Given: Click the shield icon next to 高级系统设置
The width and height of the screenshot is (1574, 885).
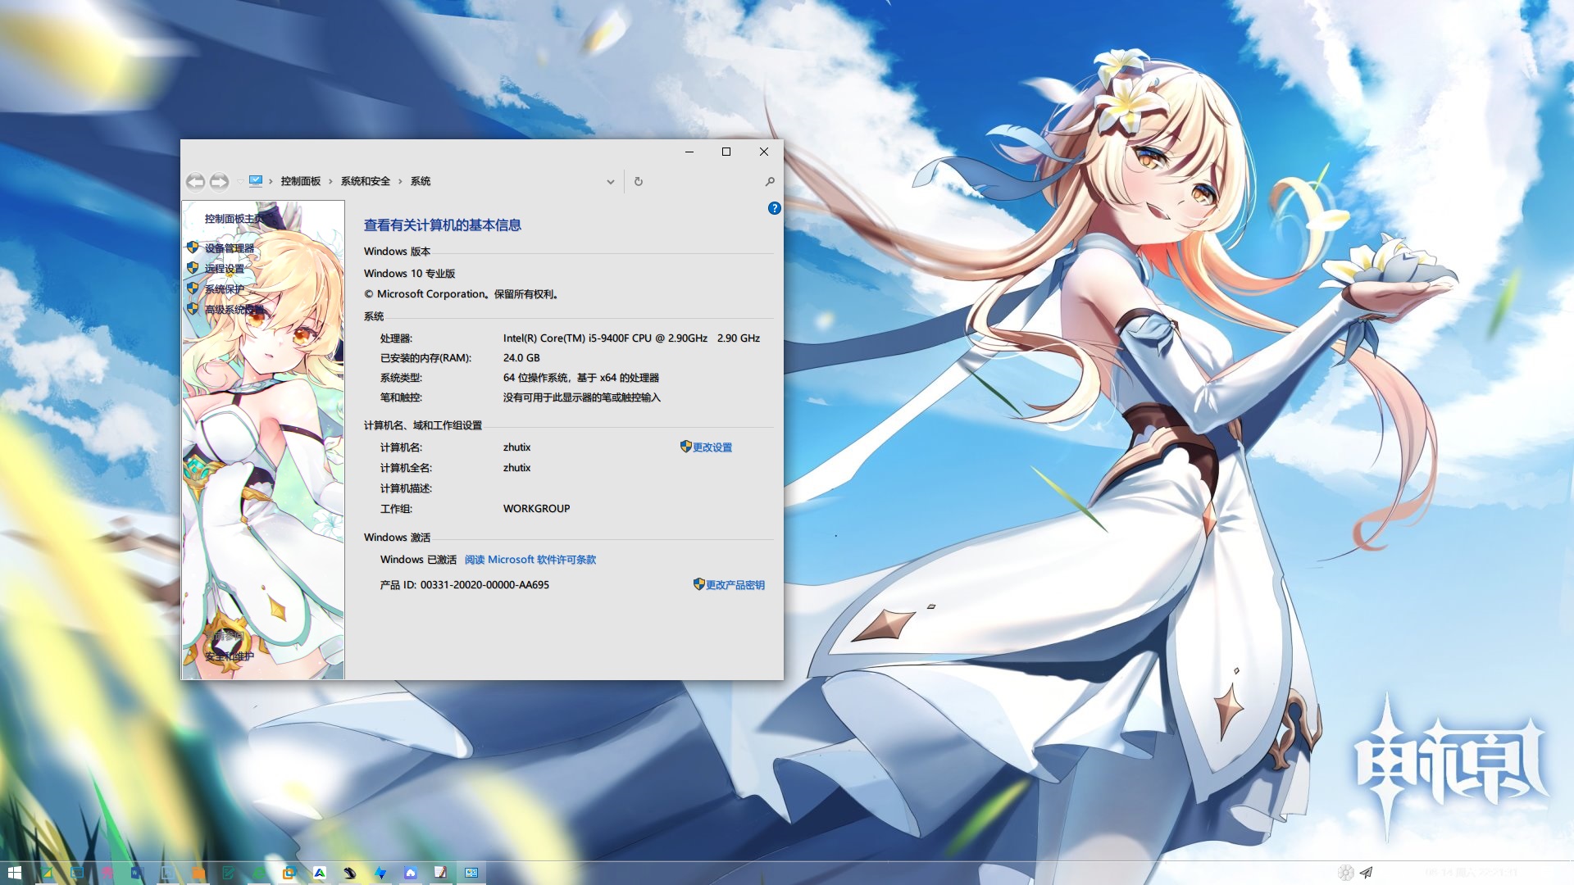Looking at the screenshot, I should 193,308.
